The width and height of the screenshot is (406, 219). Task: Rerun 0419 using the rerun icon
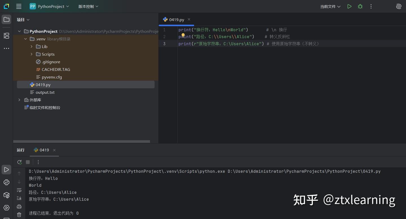[19, 162]
